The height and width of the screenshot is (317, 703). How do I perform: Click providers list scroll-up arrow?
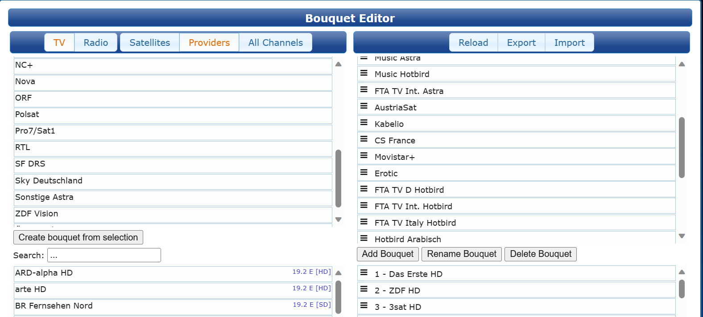[x=339, y=64]
